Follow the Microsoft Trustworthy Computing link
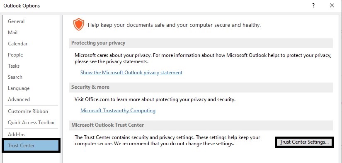 pyautogui.click(x=118, y=111)
